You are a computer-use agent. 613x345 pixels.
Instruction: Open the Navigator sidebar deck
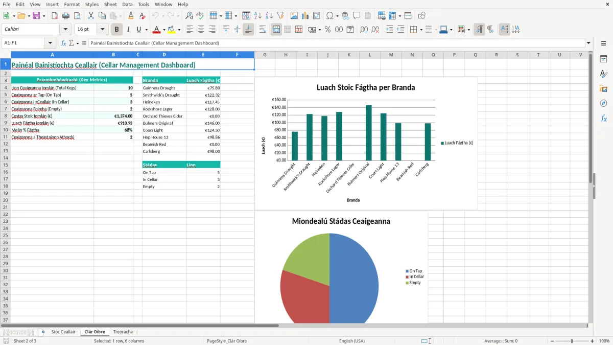click(x=603, y=103)
